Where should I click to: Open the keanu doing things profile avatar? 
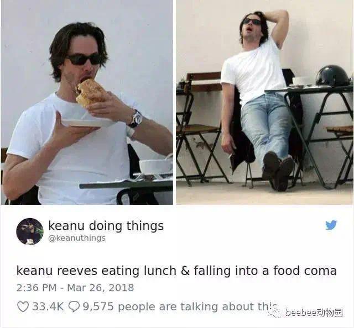(x=30, y=231)
